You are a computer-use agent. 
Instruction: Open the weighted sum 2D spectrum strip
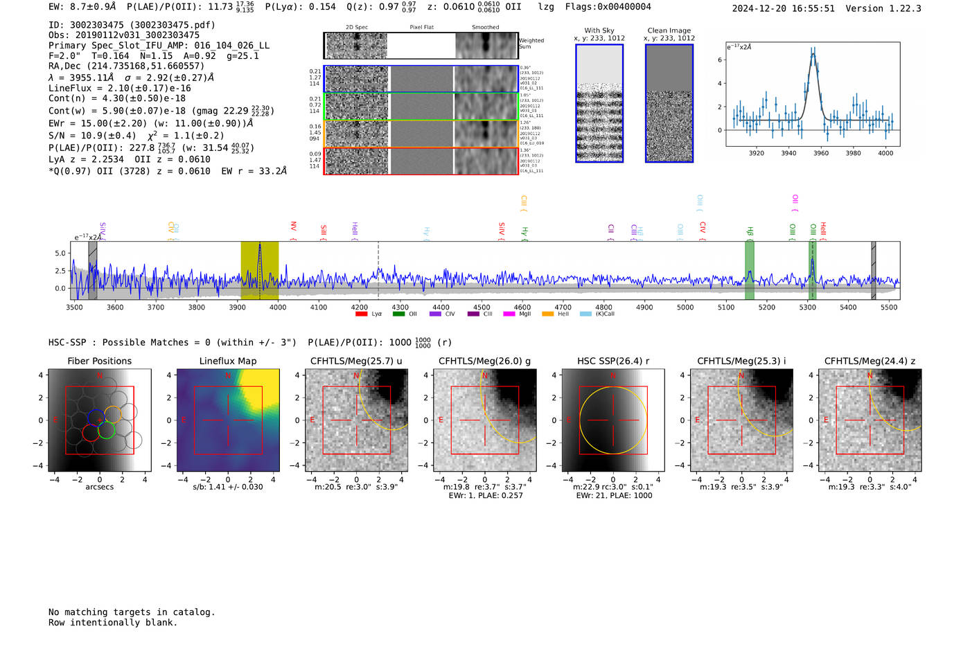click(x=421, y=46)
